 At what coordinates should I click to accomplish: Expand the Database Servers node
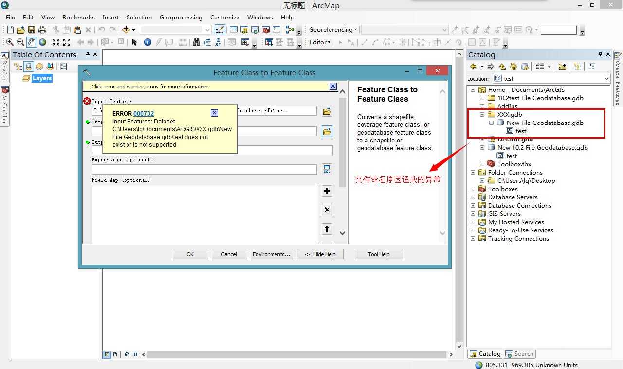coord(473,197)
